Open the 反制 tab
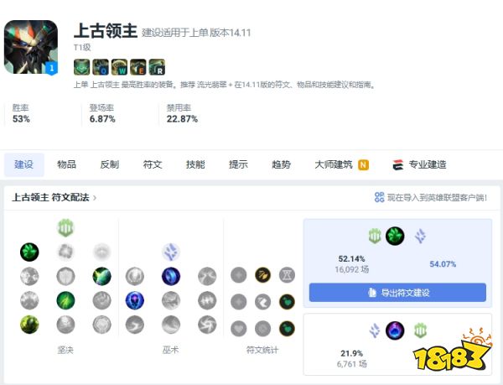The width and height of the screenshot is (503, 385). tap(109, 164)
